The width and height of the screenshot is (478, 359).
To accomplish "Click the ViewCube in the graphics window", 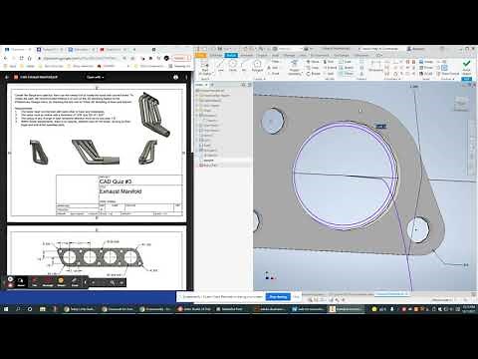I will (461, 103).
